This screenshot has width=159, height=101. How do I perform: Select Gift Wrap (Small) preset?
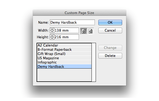tap(64, 54)
